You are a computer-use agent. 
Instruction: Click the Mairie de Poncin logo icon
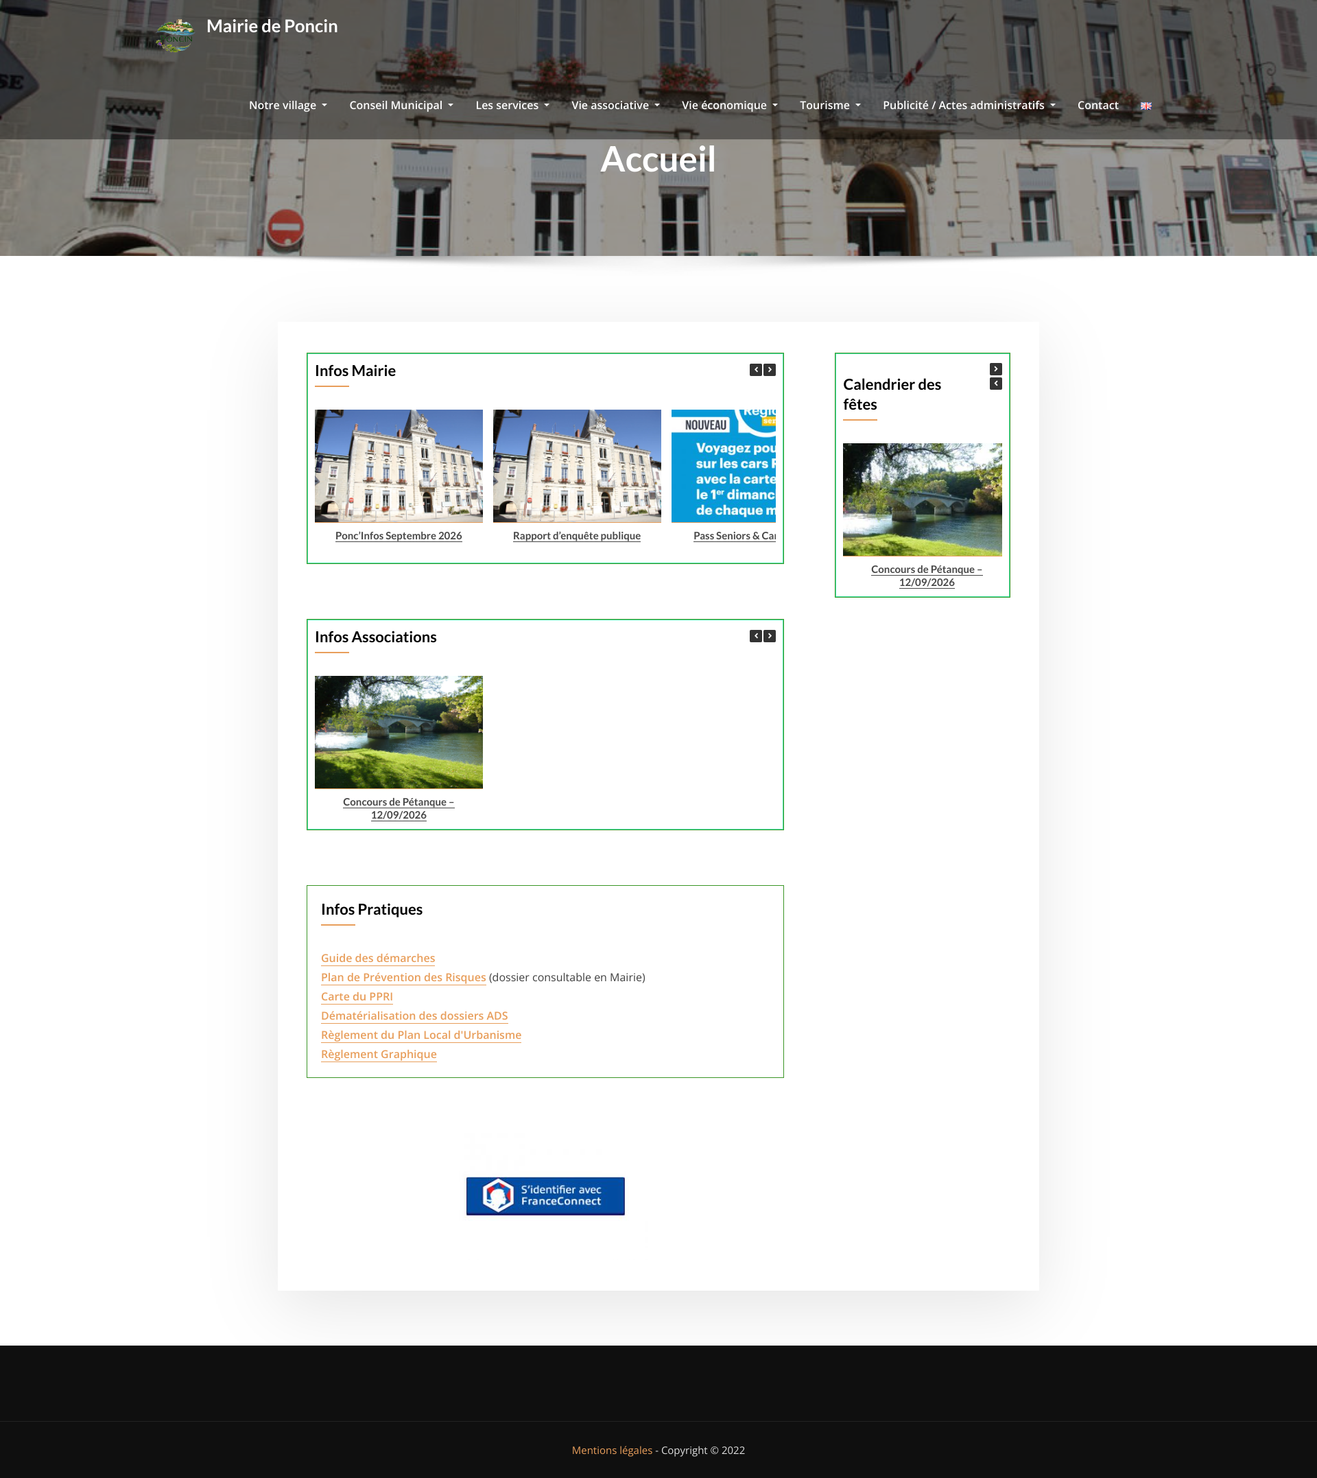(175, 36)
